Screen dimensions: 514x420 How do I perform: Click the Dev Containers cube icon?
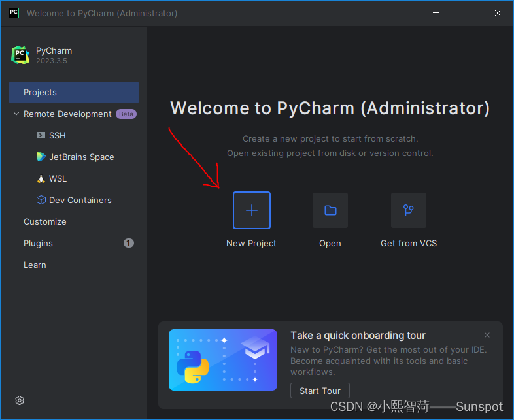[41, 200]
